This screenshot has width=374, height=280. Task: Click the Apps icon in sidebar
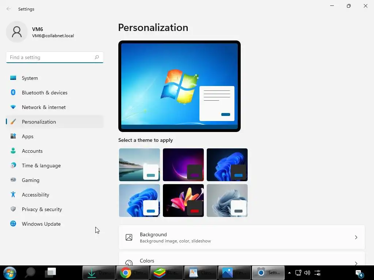[x=13, y=136]
